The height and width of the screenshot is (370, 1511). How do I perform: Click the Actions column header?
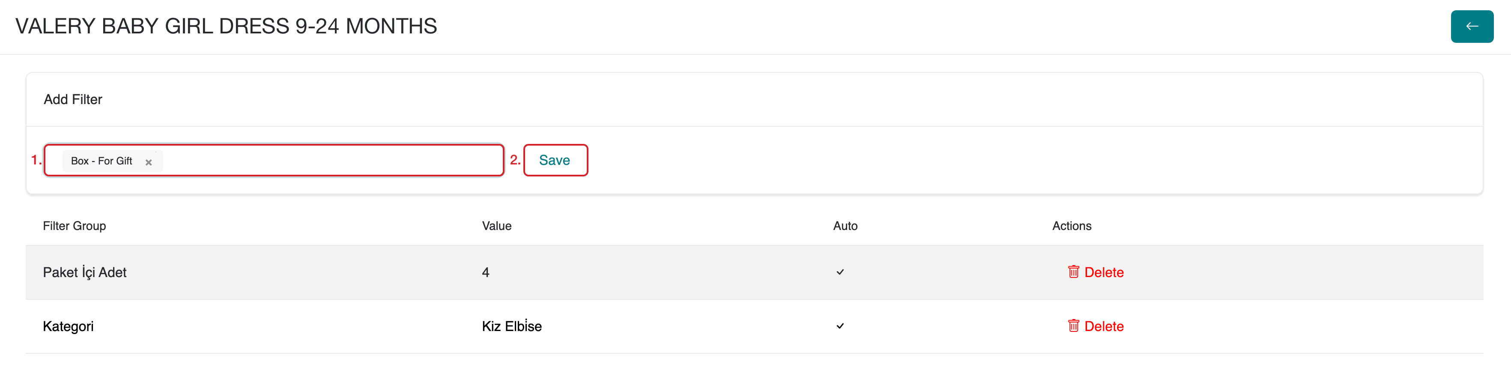pyautogui.click(x=1072, y=226)
